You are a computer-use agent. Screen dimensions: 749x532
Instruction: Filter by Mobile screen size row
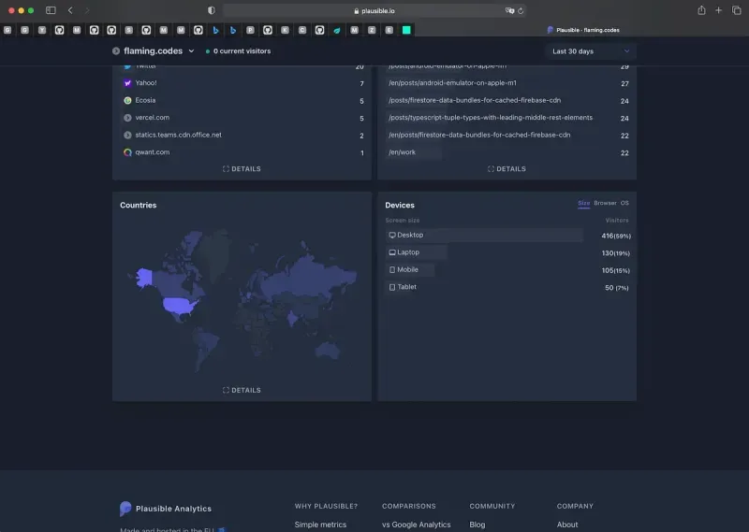(x=507, y=270)
